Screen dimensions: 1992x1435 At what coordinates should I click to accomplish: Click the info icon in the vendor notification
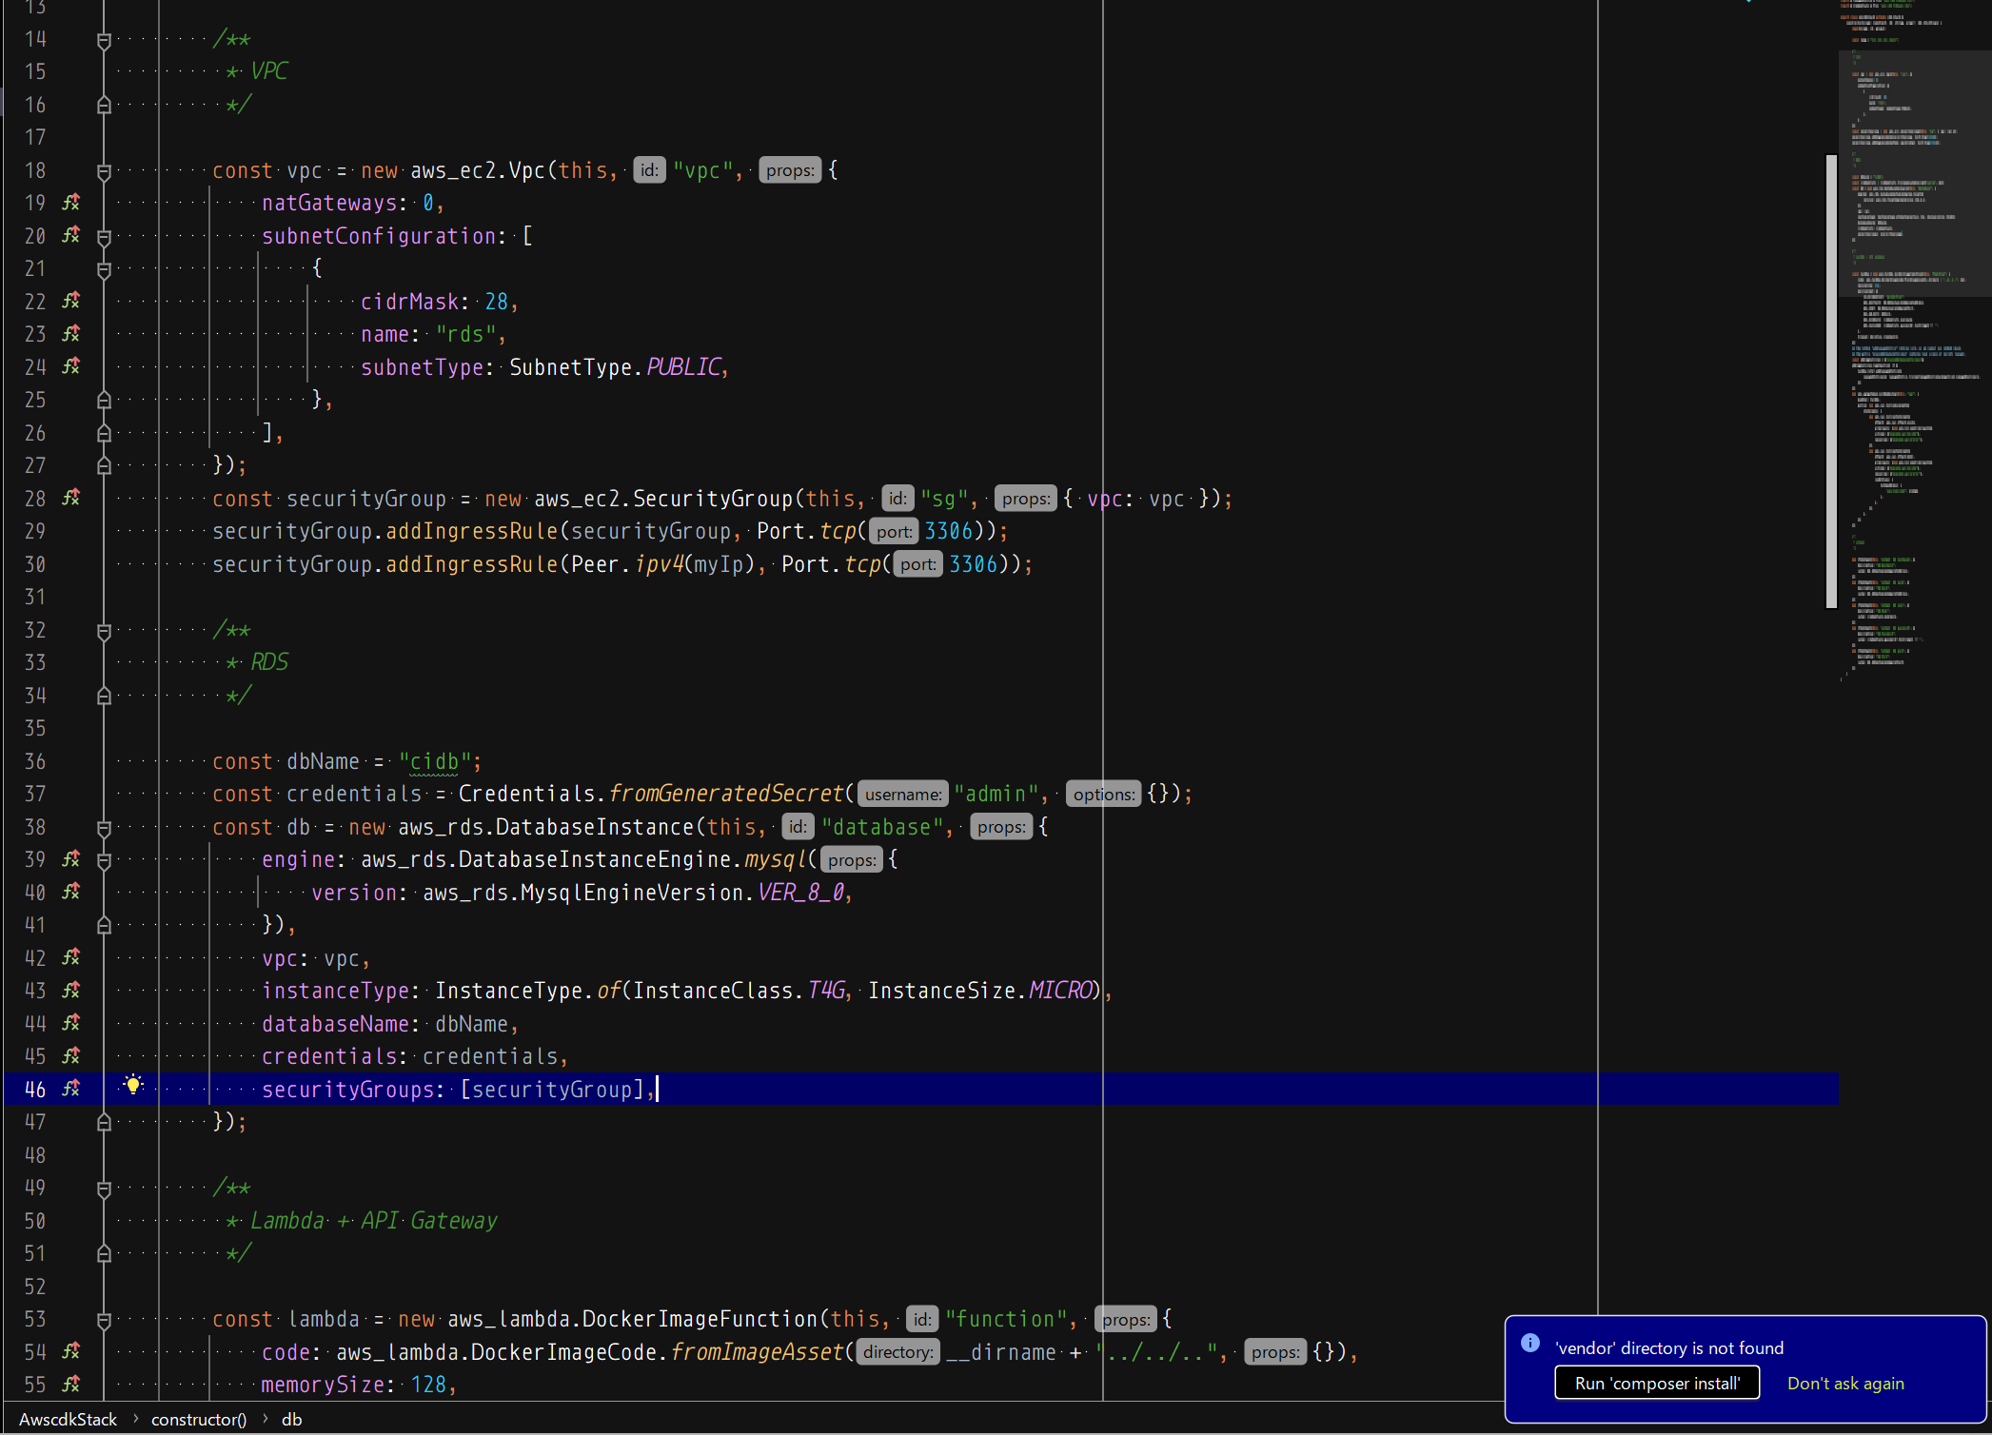(1530, 1343)
